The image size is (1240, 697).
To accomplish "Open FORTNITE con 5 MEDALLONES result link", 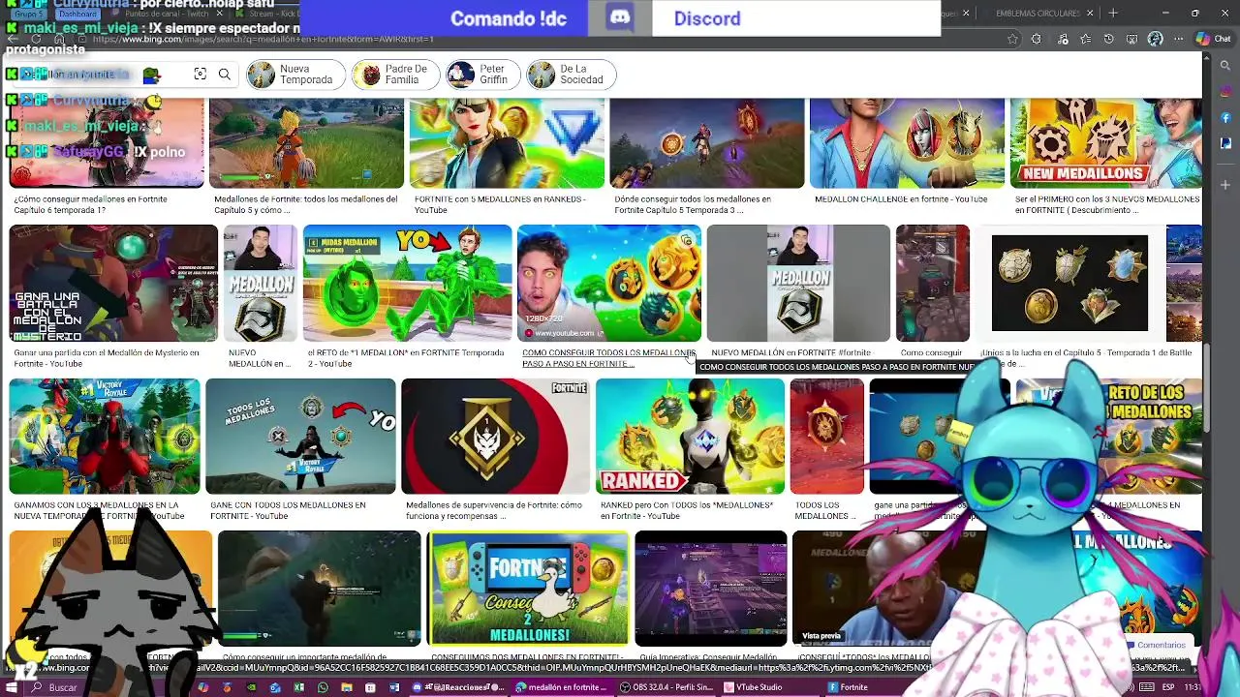I will click(500, 204).
